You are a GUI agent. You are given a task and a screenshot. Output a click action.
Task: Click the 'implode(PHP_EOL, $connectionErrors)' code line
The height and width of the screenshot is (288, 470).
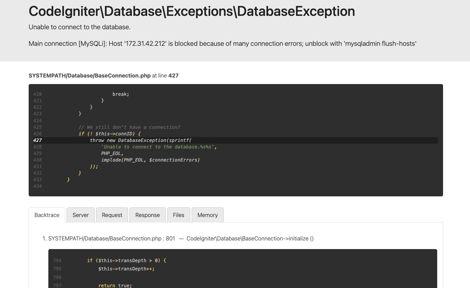click(151, 160)
